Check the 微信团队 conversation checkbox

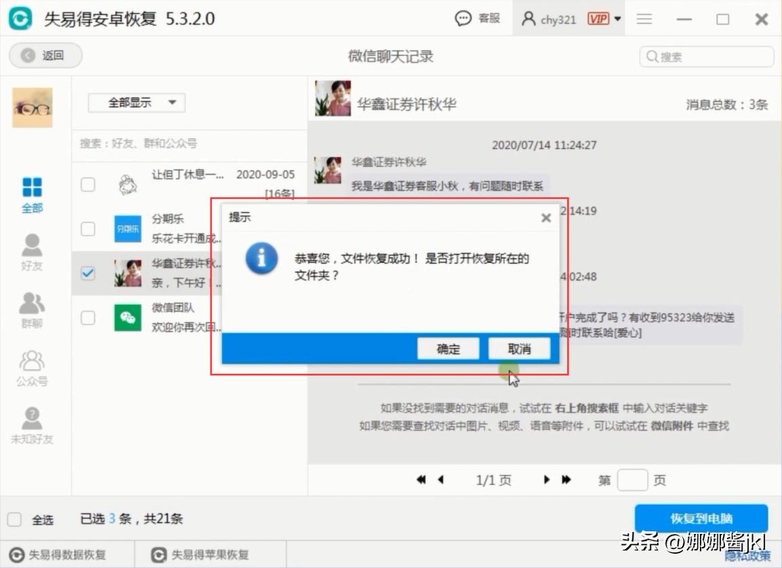tap(88, 317)
